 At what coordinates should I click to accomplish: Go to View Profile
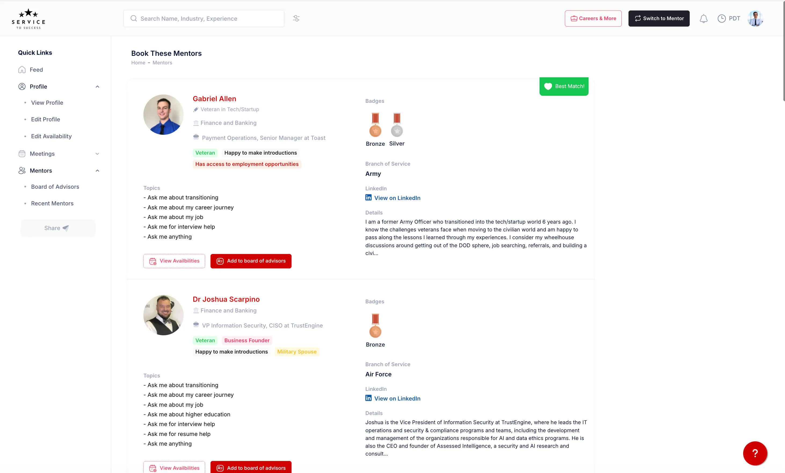click(x=47, y=103)
